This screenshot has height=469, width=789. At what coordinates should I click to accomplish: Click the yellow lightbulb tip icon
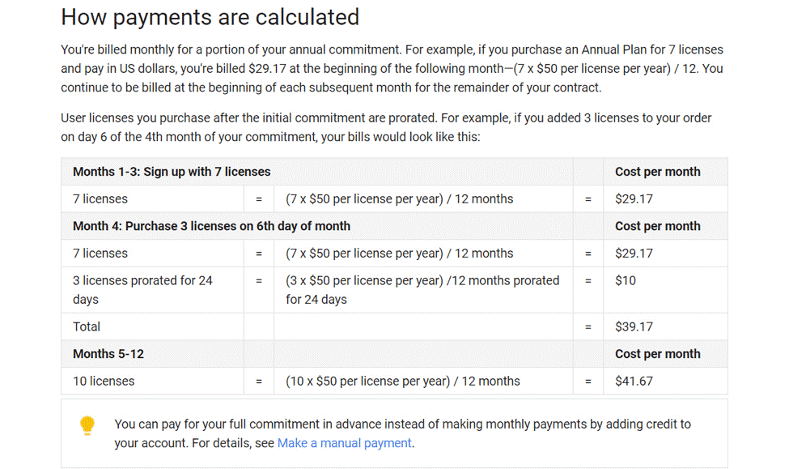87,426
